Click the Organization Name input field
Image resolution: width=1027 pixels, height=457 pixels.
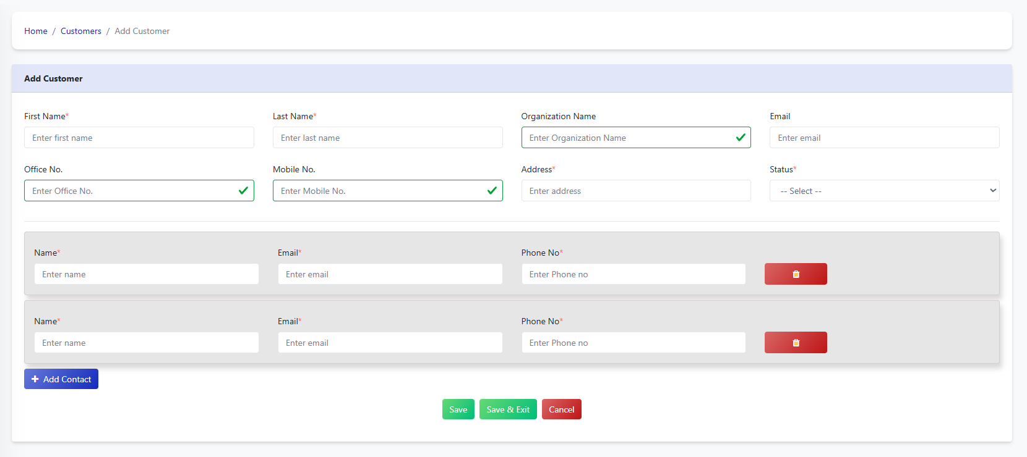pyautogui.click(x=636, y=138)
